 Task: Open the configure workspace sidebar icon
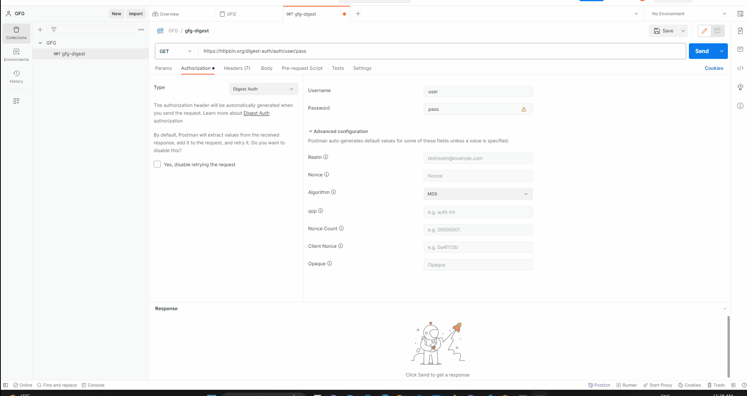[x=16, y=101]
